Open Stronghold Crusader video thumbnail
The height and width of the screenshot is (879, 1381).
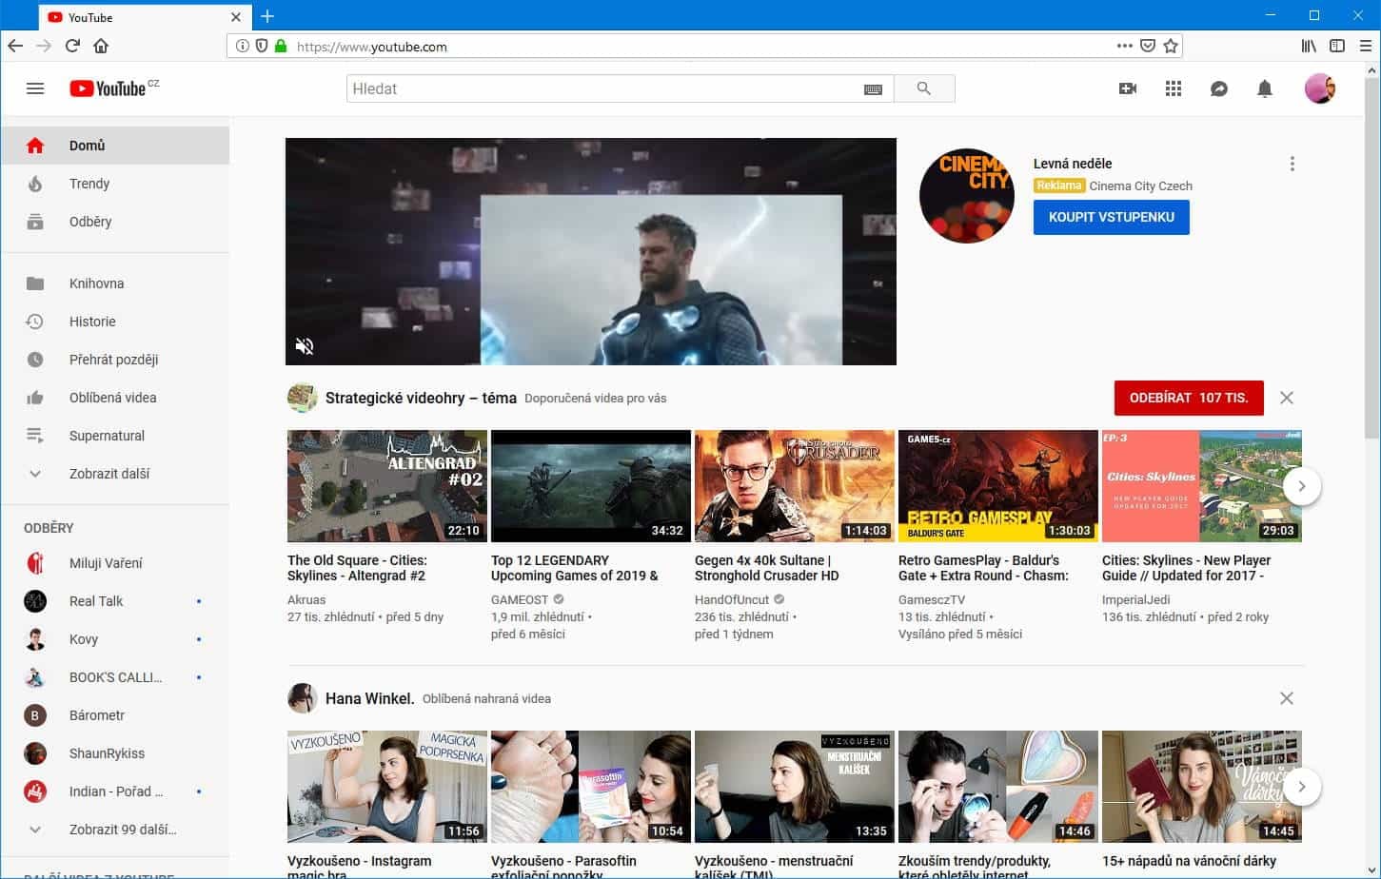pos(795,486)
